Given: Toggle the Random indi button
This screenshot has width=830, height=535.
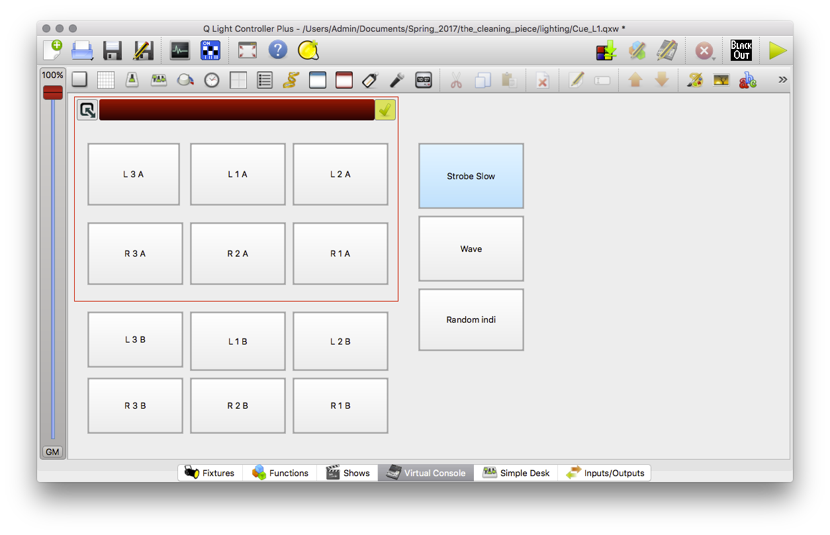Looking at the screenshot, I should coord(471,319).
